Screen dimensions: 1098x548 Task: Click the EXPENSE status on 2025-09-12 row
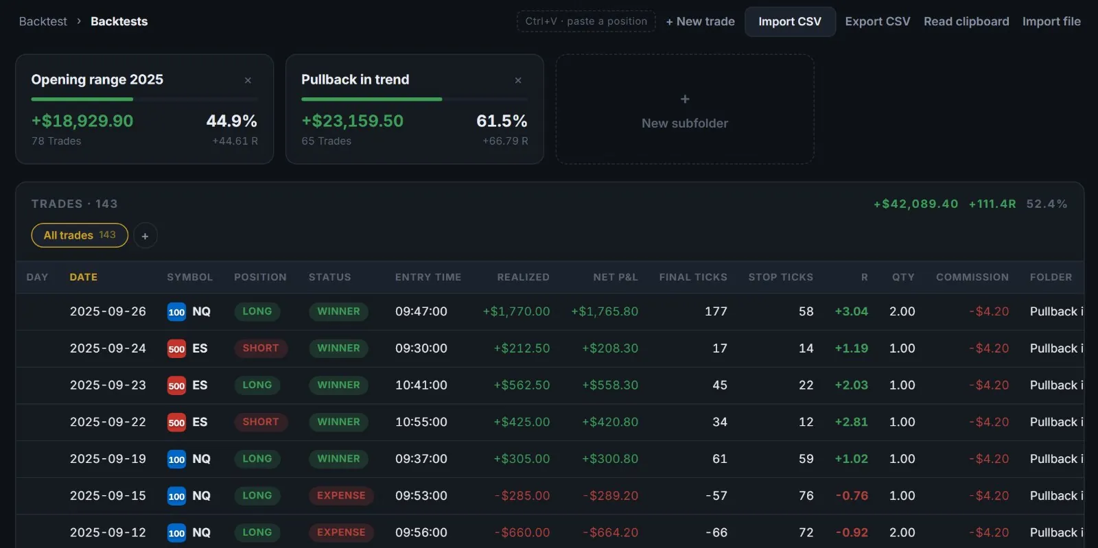point(341,533)
